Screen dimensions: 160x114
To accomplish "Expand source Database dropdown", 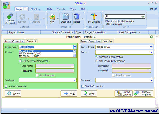I will 75,80.
